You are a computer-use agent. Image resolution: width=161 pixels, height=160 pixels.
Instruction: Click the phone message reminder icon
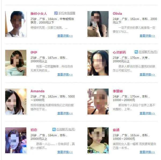pos(56,13)
